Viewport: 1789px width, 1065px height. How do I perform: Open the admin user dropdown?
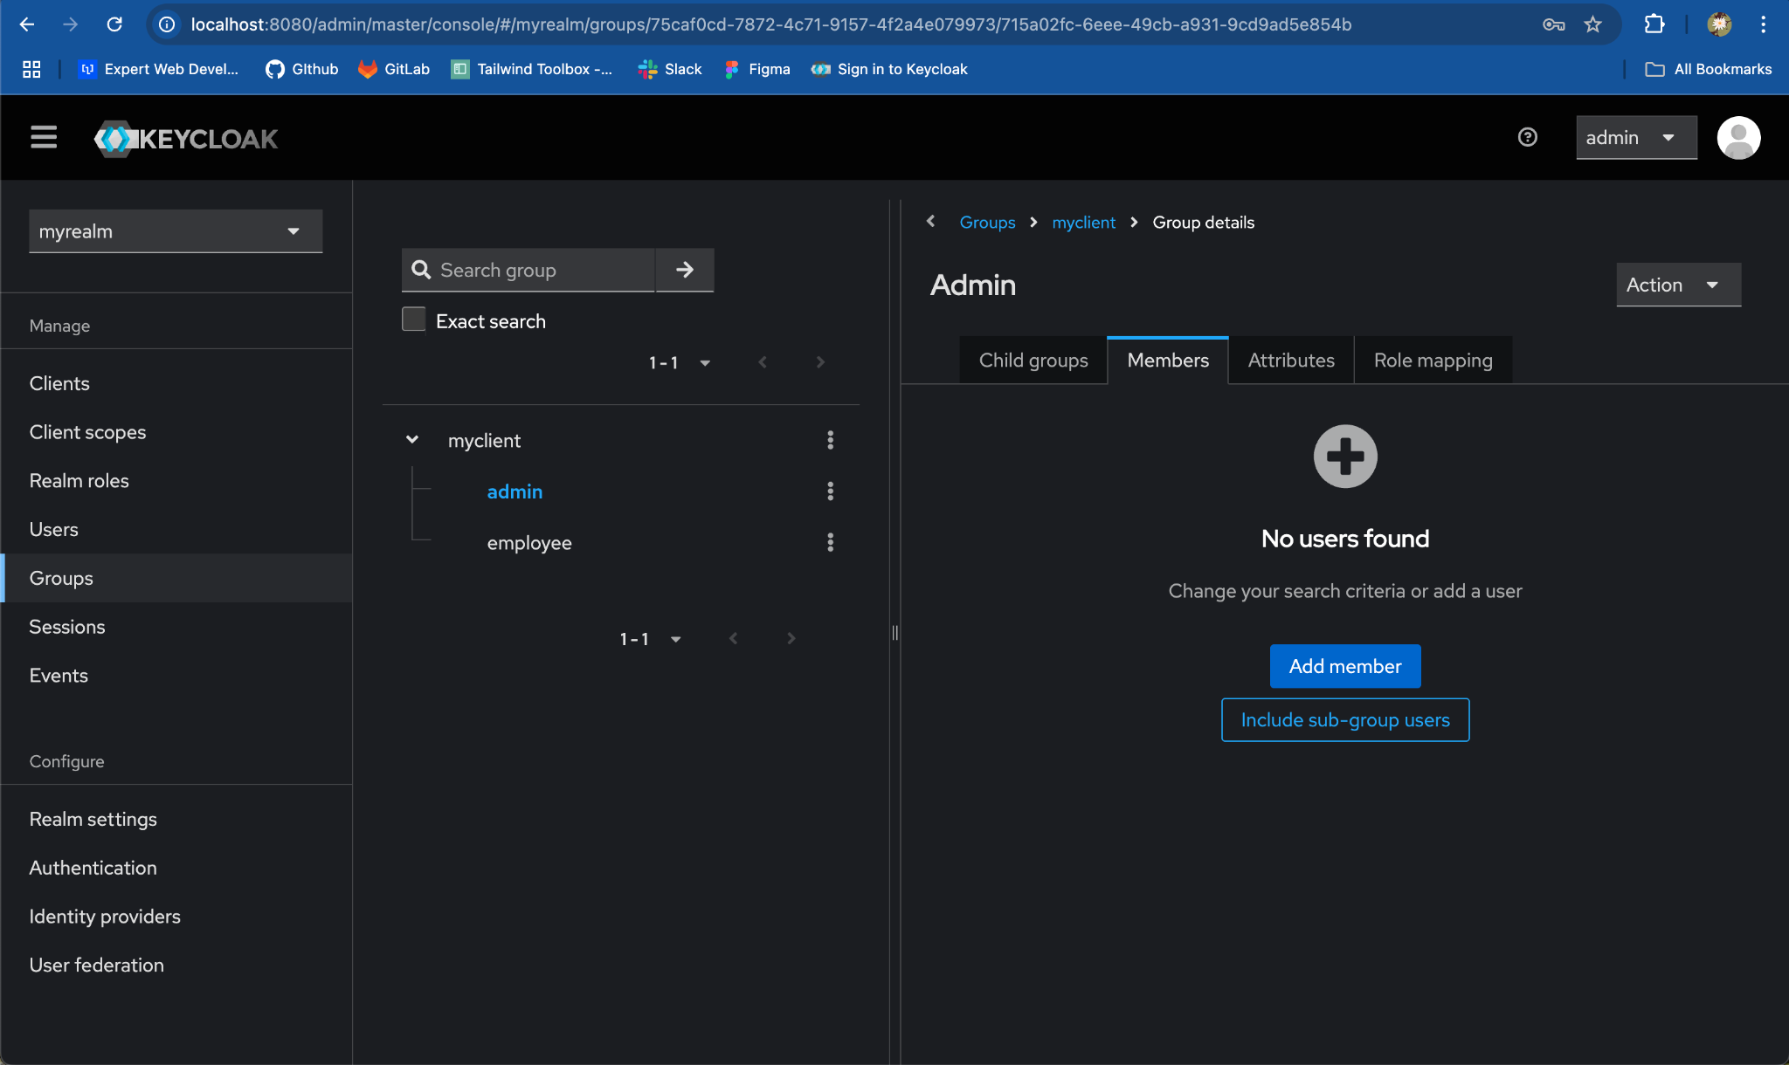tap(1635, 138)
